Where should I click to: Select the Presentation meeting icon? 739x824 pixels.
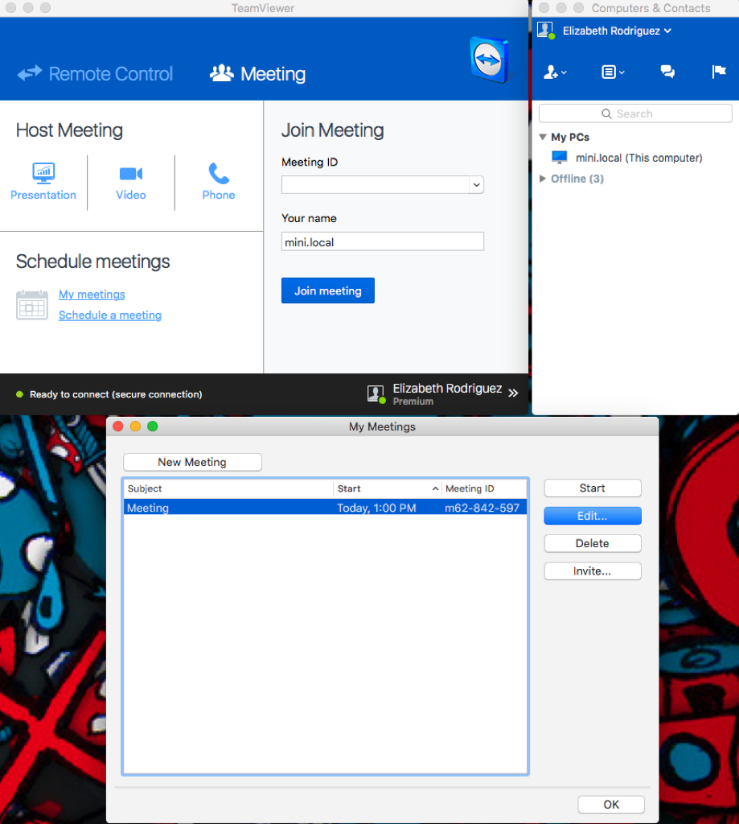43,173
